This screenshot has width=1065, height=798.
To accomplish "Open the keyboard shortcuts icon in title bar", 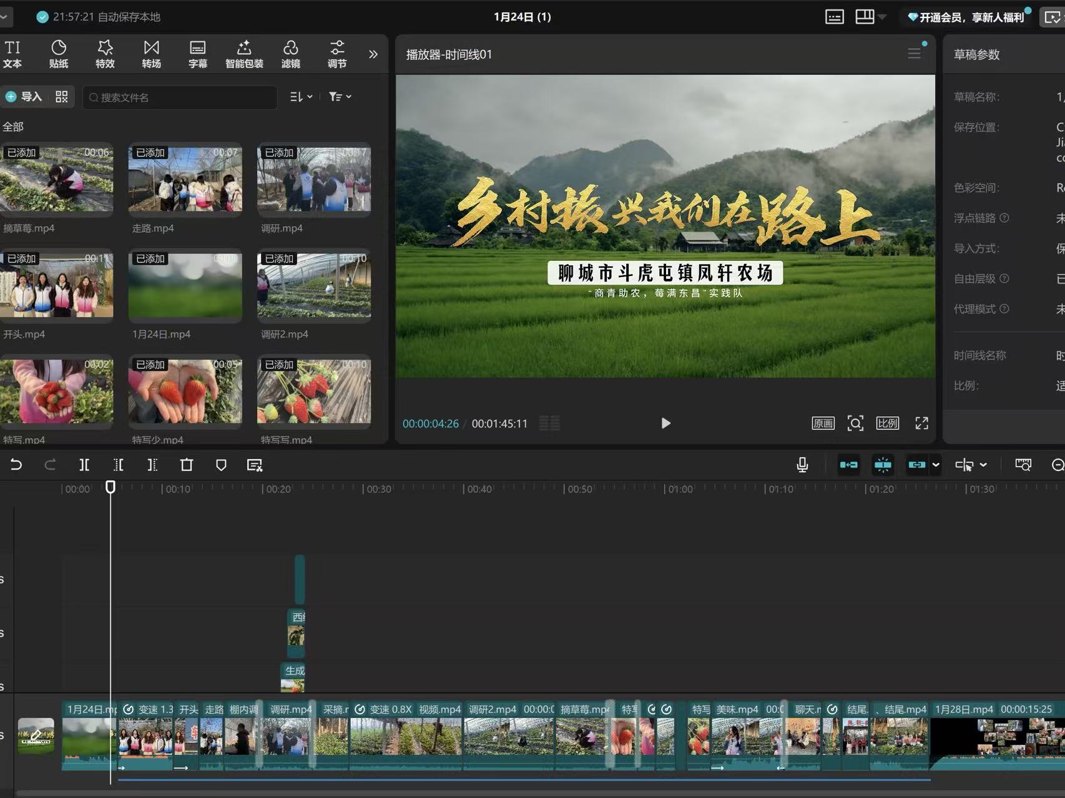I will click(x=834, y=17).
